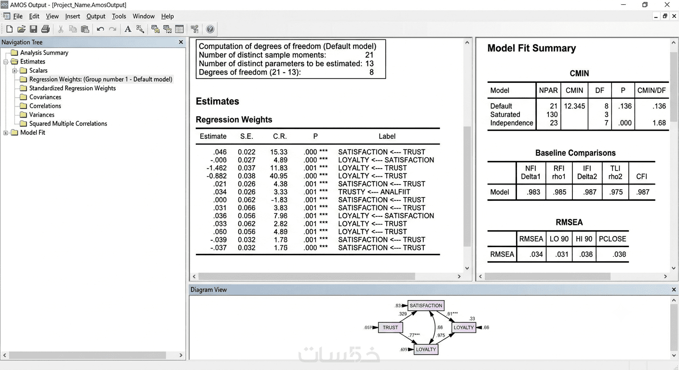Viewport: 679px width, 370px height.
Task: Click the Estimates pane scroll-down arrow
Action: tap(467, 268)
